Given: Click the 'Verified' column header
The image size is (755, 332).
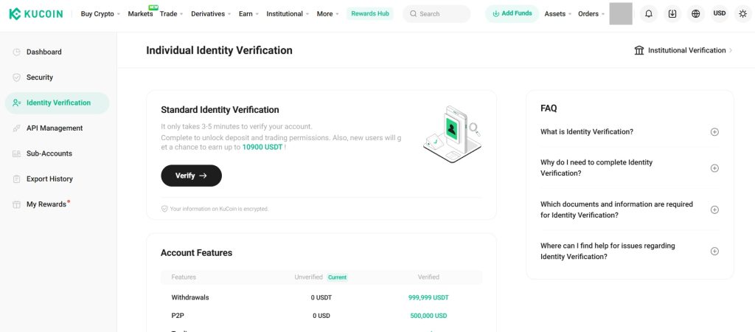Looking at the screenshot, I should (428, 277).
